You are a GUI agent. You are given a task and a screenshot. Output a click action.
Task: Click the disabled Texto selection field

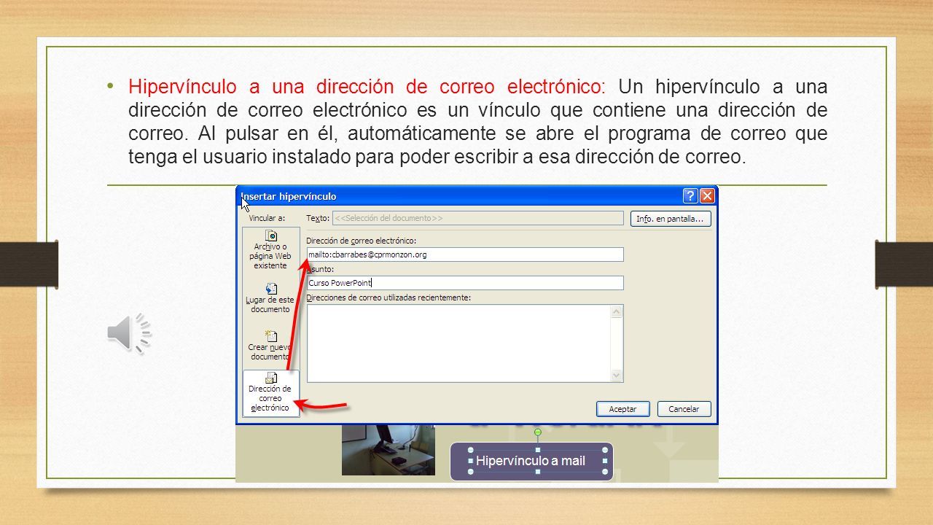[478, 218]
